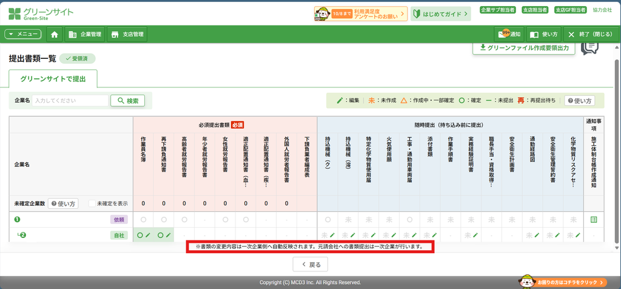Click 再下請負通知書 circle in row ❶
621x289 pixels.
tap(164, 220)
